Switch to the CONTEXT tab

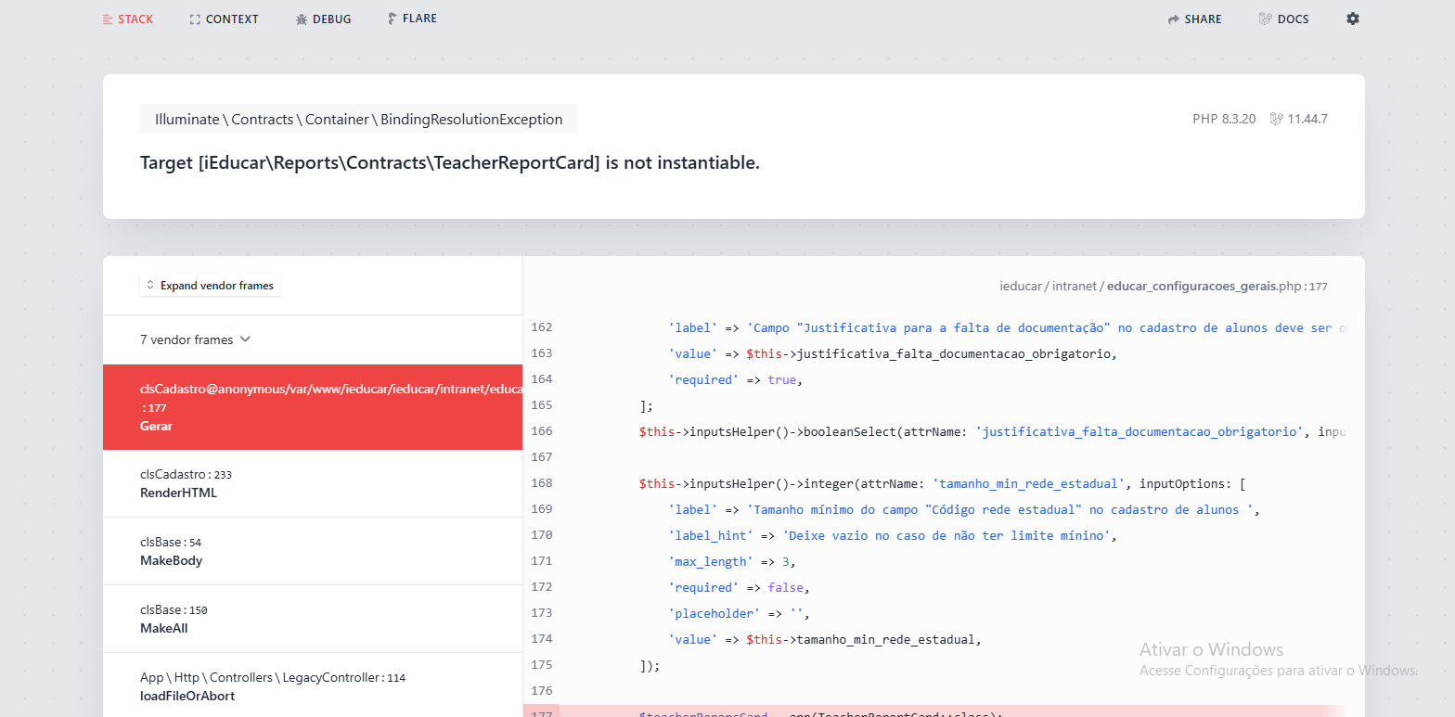(224, 19)
